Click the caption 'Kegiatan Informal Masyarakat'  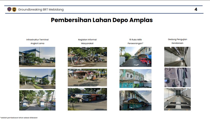click(x=87, y=41)
